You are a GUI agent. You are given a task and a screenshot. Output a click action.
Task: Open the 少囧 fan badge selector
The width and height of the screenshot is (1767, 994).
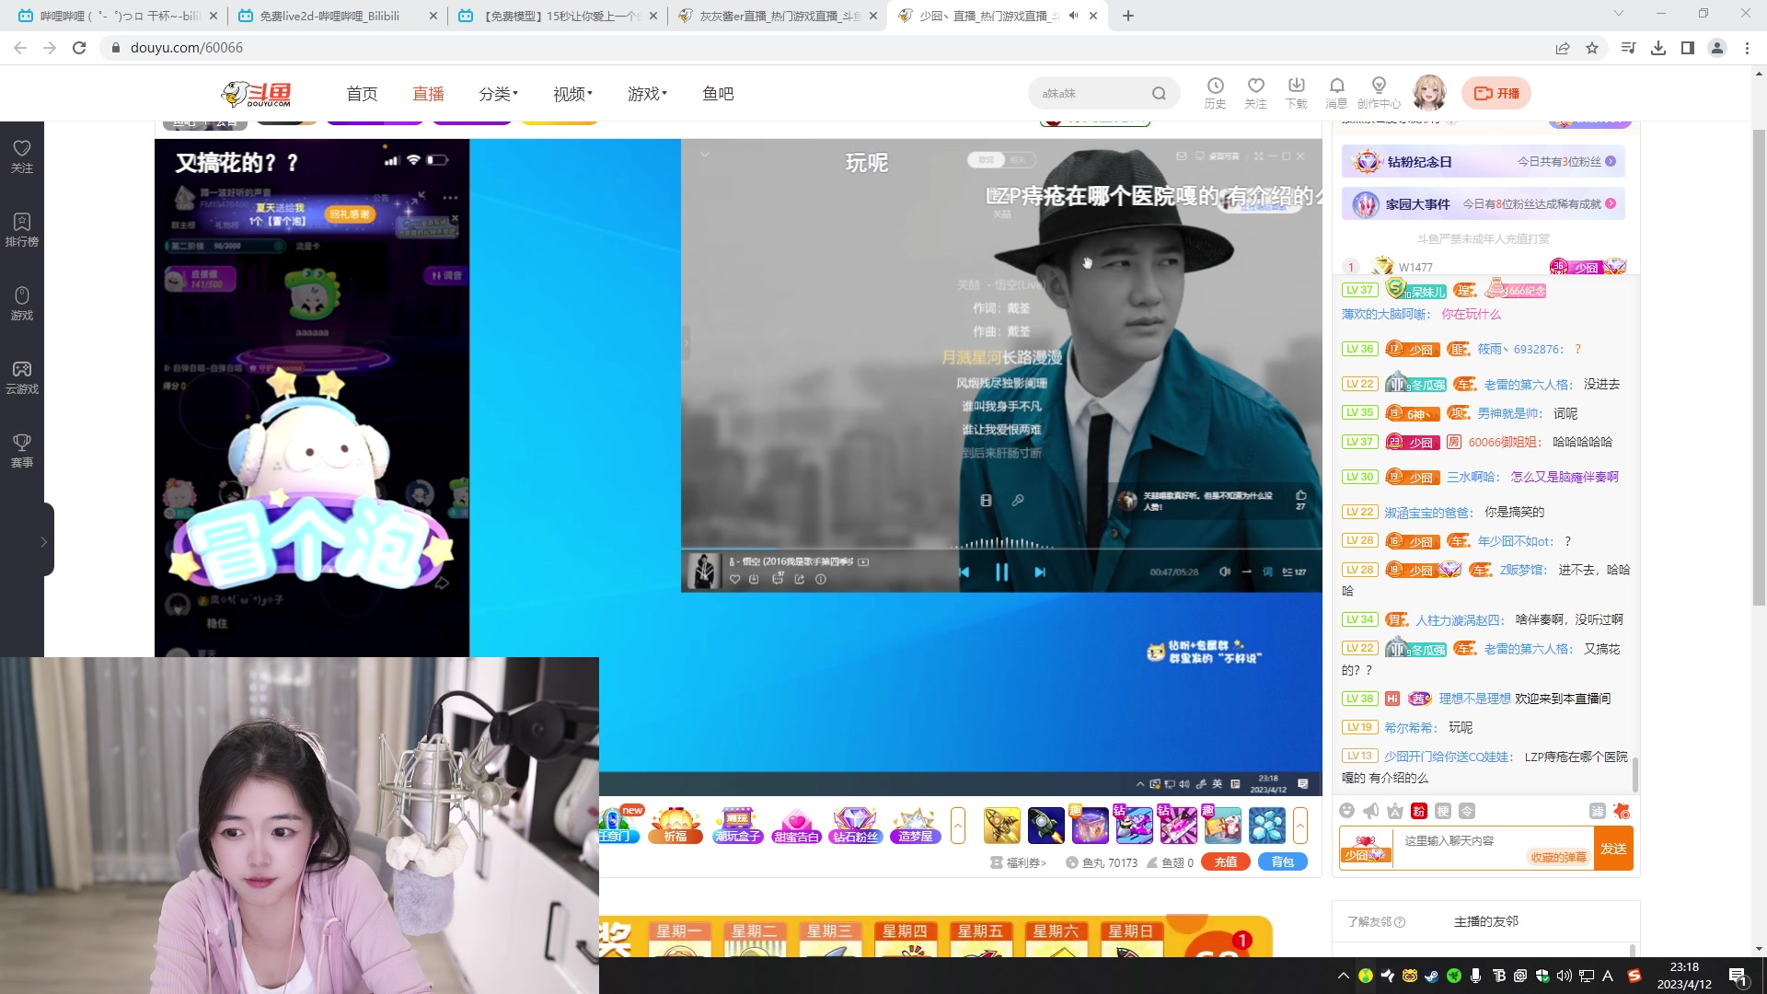tap(1366, 848)
